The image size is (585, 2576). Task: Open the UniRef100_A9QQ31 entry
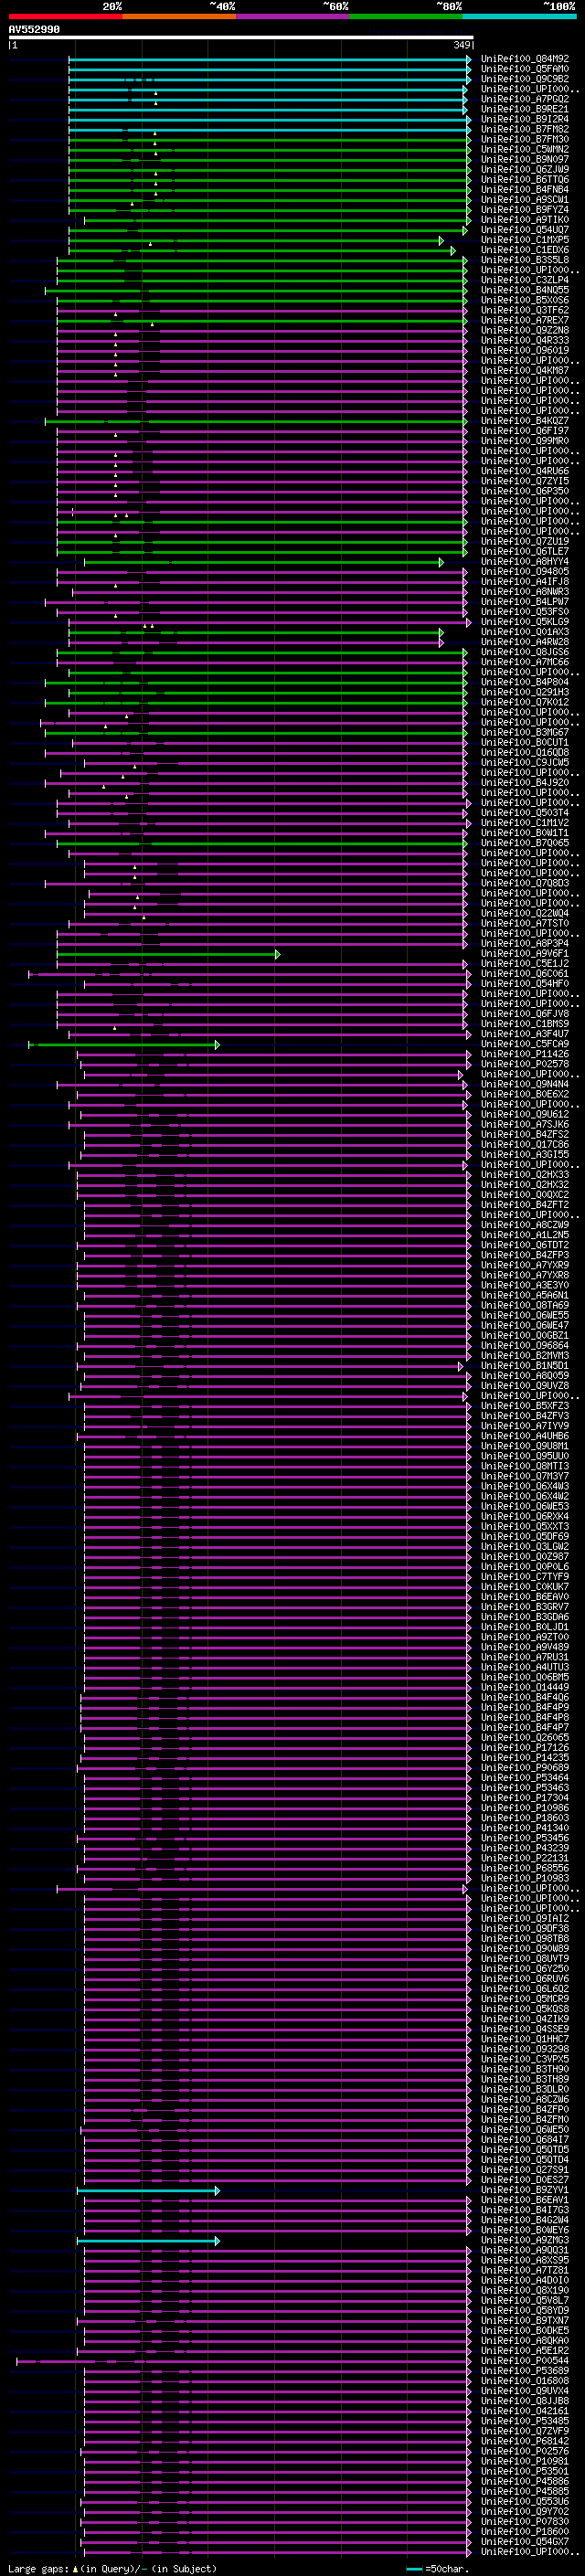[x=525, y=2251]
